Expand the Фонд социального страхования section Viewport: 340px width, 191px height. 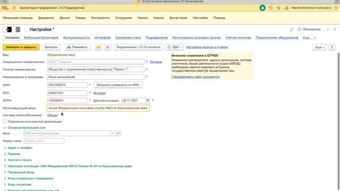coord(5,178)
